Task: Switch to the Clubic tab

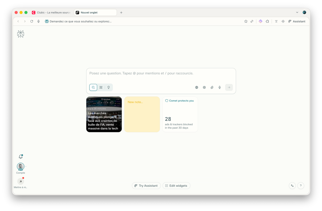Action: point(52,13)
